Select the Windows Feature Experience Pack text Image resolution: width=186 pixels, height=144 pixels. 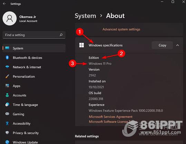tap(126, 111)
